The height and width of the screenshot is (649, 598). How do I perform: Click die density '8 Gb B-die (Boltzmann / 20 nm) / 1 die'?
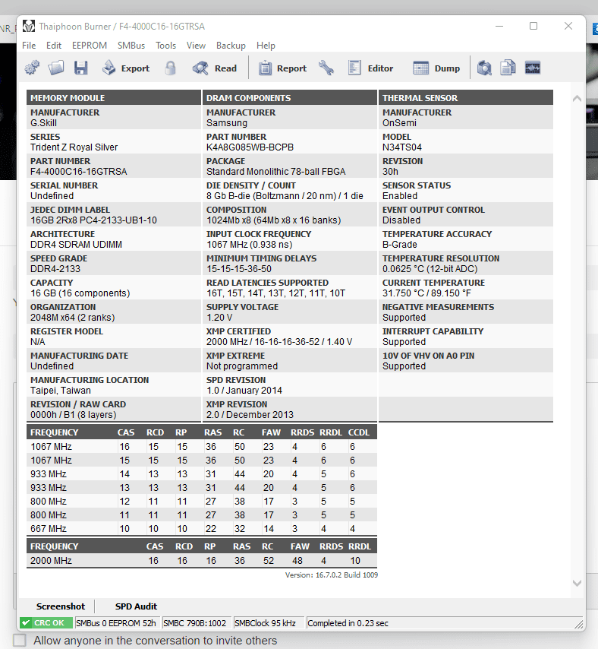tap(285, 196)
